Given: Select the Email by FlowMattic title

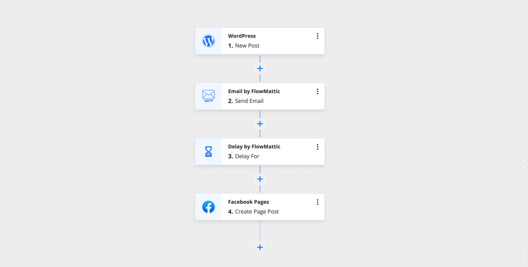Looking at the screenshot, I should [x=254, y=92].
